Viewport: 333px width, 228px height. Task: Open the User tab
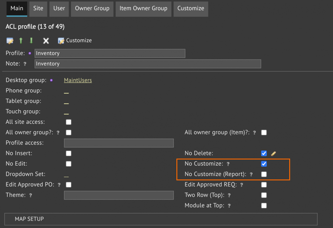click(59, 9)
